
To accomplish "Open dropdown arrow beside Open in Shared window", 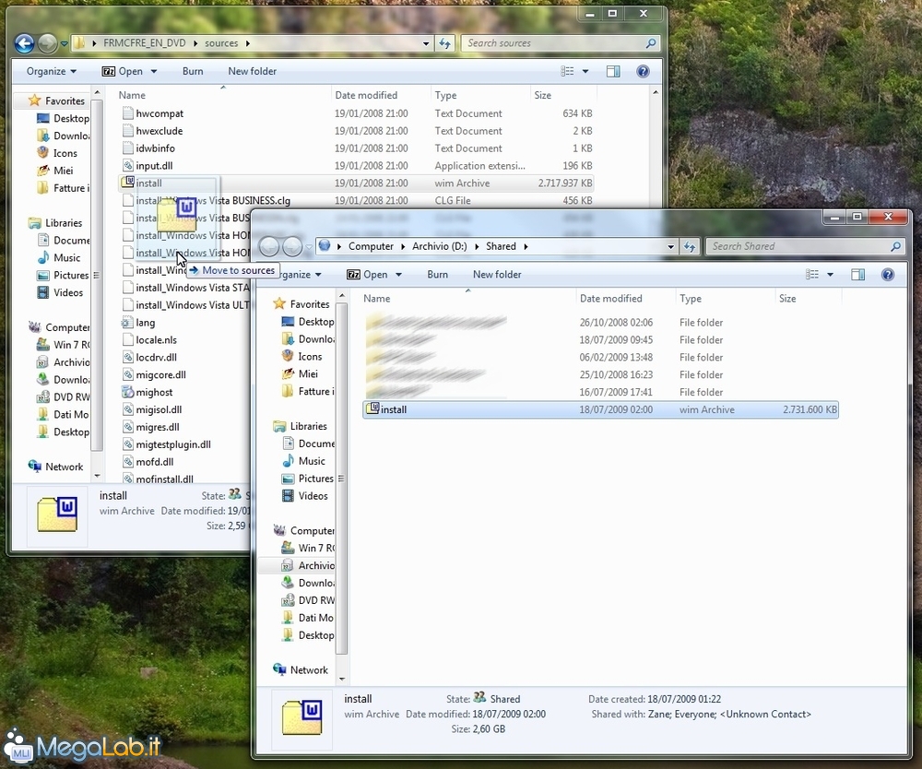I will [x=398, y=275].
